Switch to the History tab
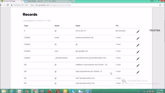165x93 pixels. pyautogui.click(x=59, y=1)
